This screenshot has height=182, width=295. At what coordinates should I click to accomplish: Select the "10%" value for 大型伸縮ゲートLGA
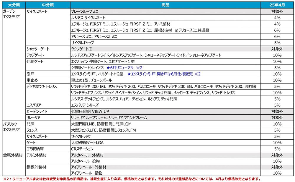coord(277,143)
